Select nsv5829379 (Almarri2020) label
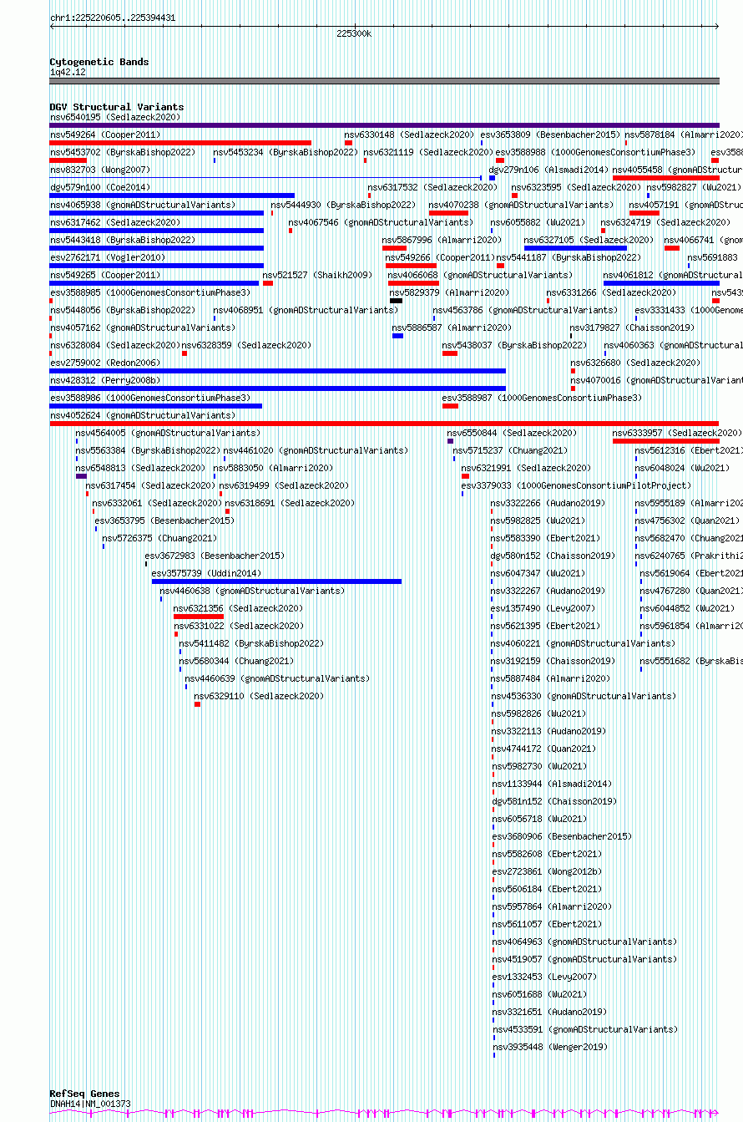743x1122 pixels. click(x=449, y=292)
